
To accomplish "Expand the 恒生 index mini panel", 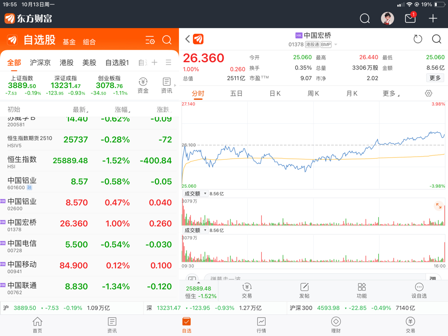I will click(x=199, y=290).
